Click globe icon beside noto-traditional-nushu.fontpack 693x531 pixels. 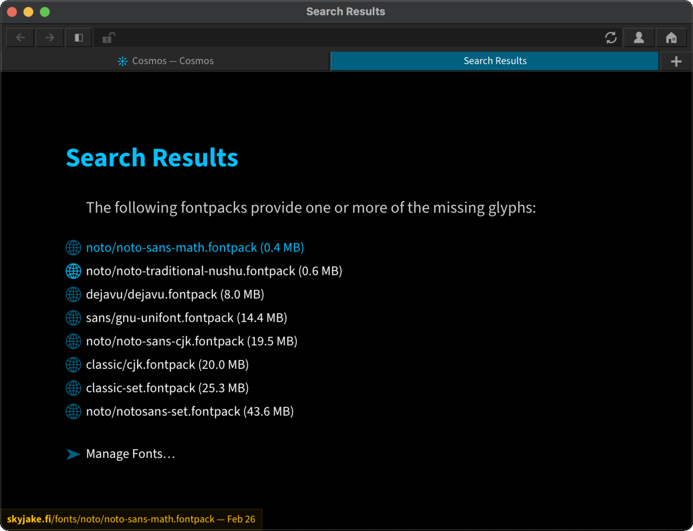[73, 271]
